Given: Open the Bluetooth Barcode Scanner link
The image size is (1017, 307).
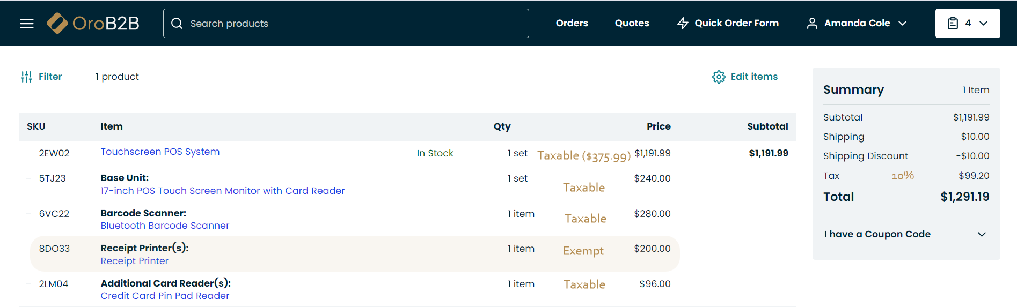Looking at the screenshot, I should tap(165, 226).
